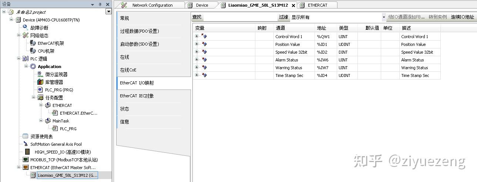Image resolution: width=477 pixels, height=182 pixels.
Task: Click the Speed Value 32bit variable icon
Action: pyautogui.click(x=204, y=52)
